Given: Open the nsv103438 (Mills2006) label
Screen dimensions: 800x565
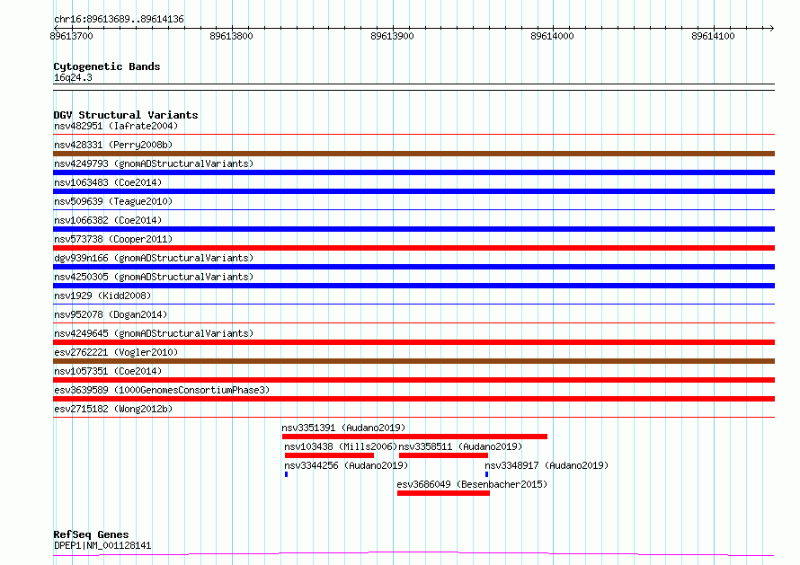Looking at the screenshot, I should pos(341,446).
